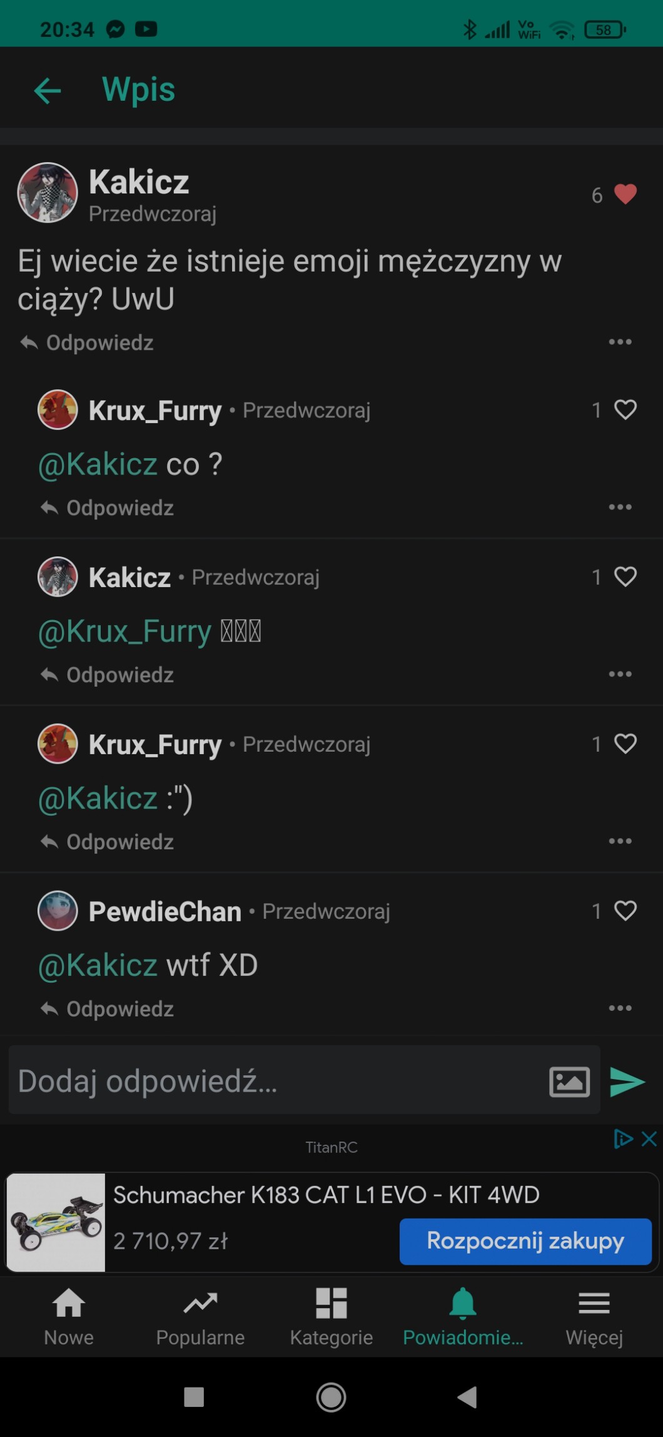The width and height of the screenshot is (663, 1437).
Task: Attach an image to the reply
Action: [x=569, y=1082]
